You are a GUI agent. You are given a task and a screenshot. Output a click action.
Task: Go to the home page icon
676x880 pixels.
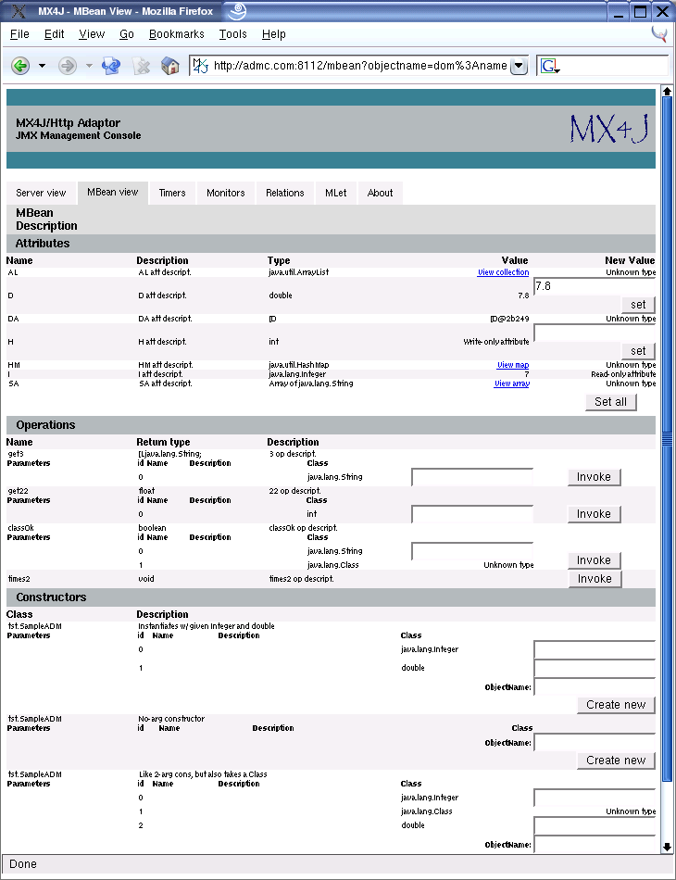tap(170, 66)
